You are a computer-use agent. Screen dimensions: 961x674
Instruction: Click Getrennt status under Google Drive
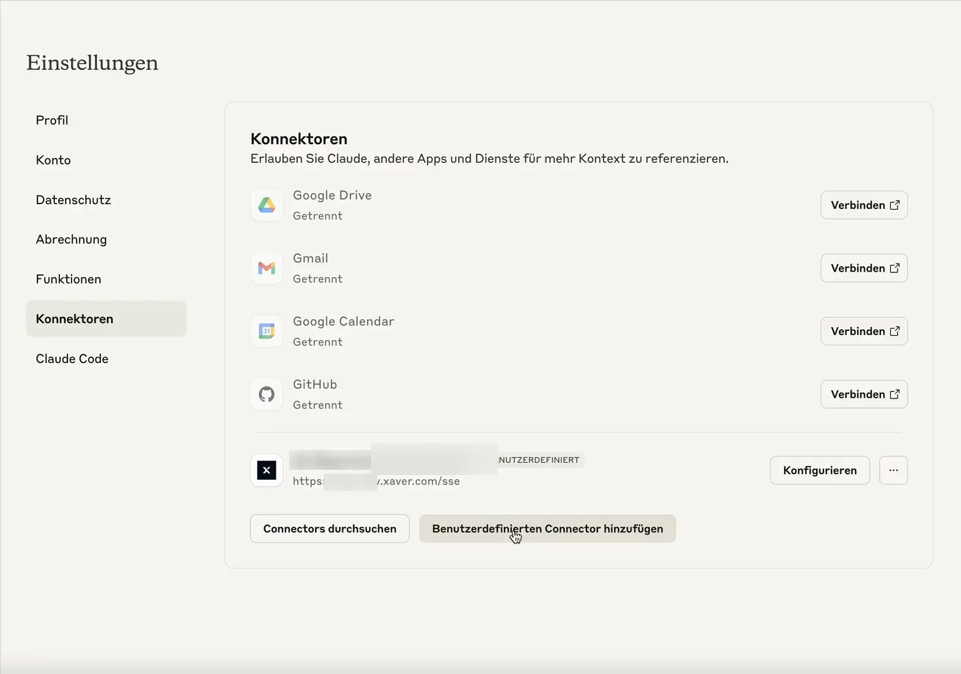318,216
